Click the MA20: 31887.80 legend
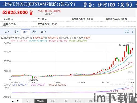The height and width of the screenshot is (103, 137). pos(58,41)
